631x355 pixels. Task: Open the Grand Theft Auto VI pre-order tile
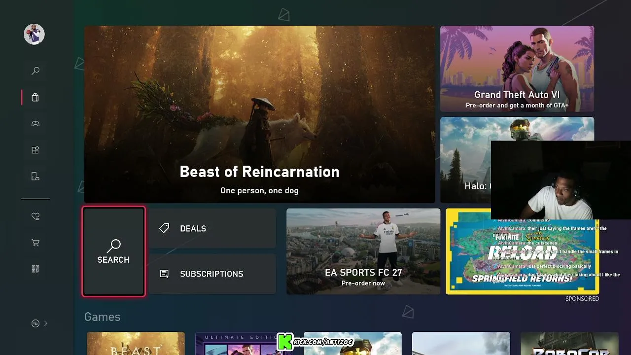517,69
